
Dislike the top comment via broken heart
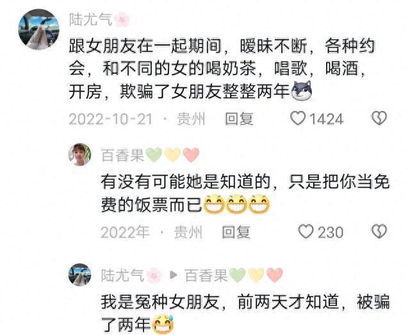coord(379,118)
